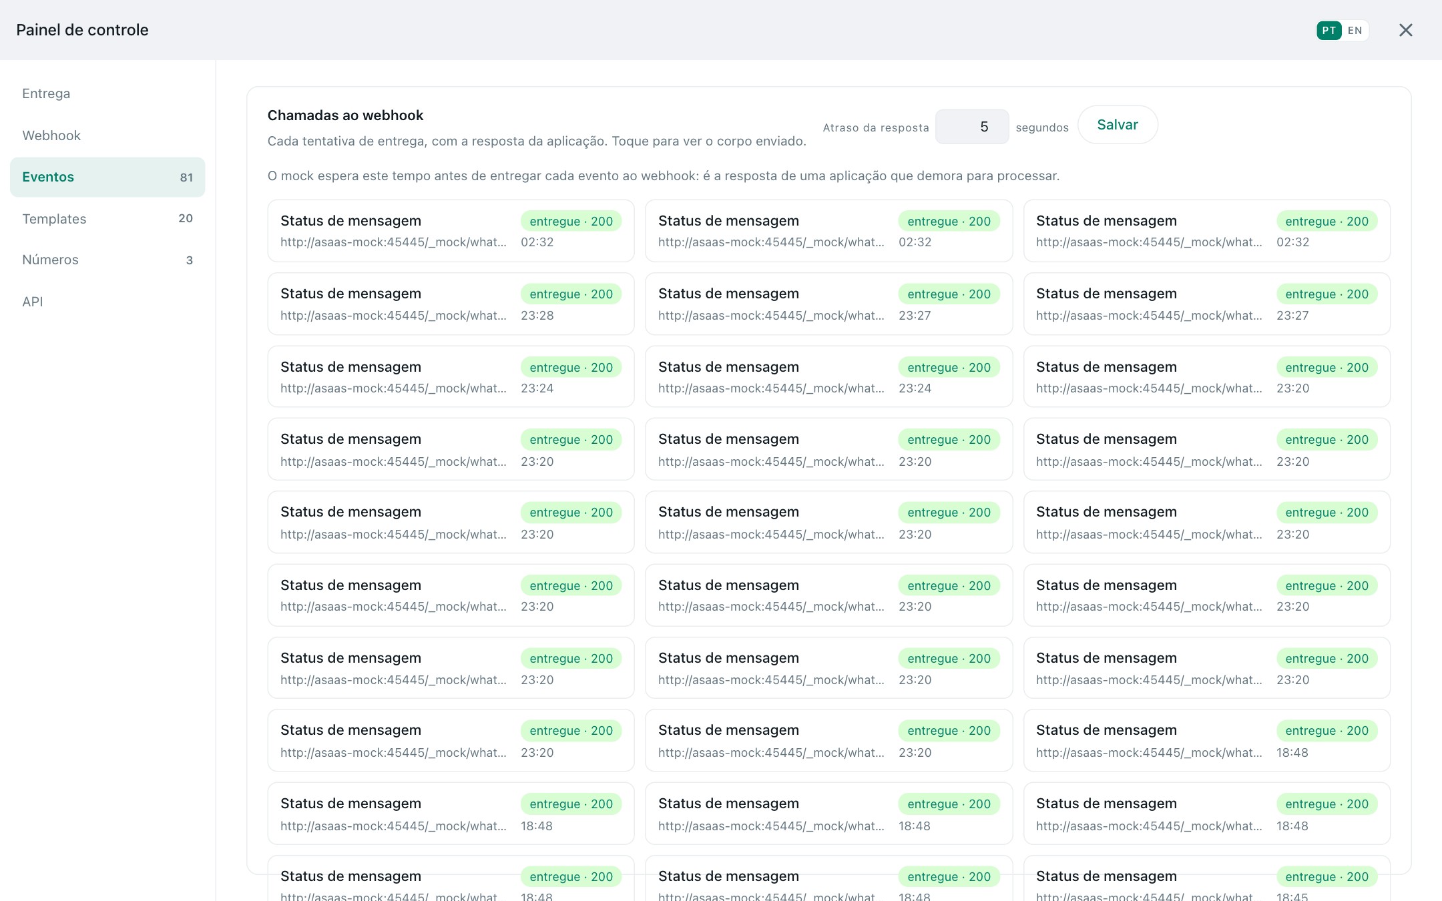Switch language to PT

pos(1329,31)
